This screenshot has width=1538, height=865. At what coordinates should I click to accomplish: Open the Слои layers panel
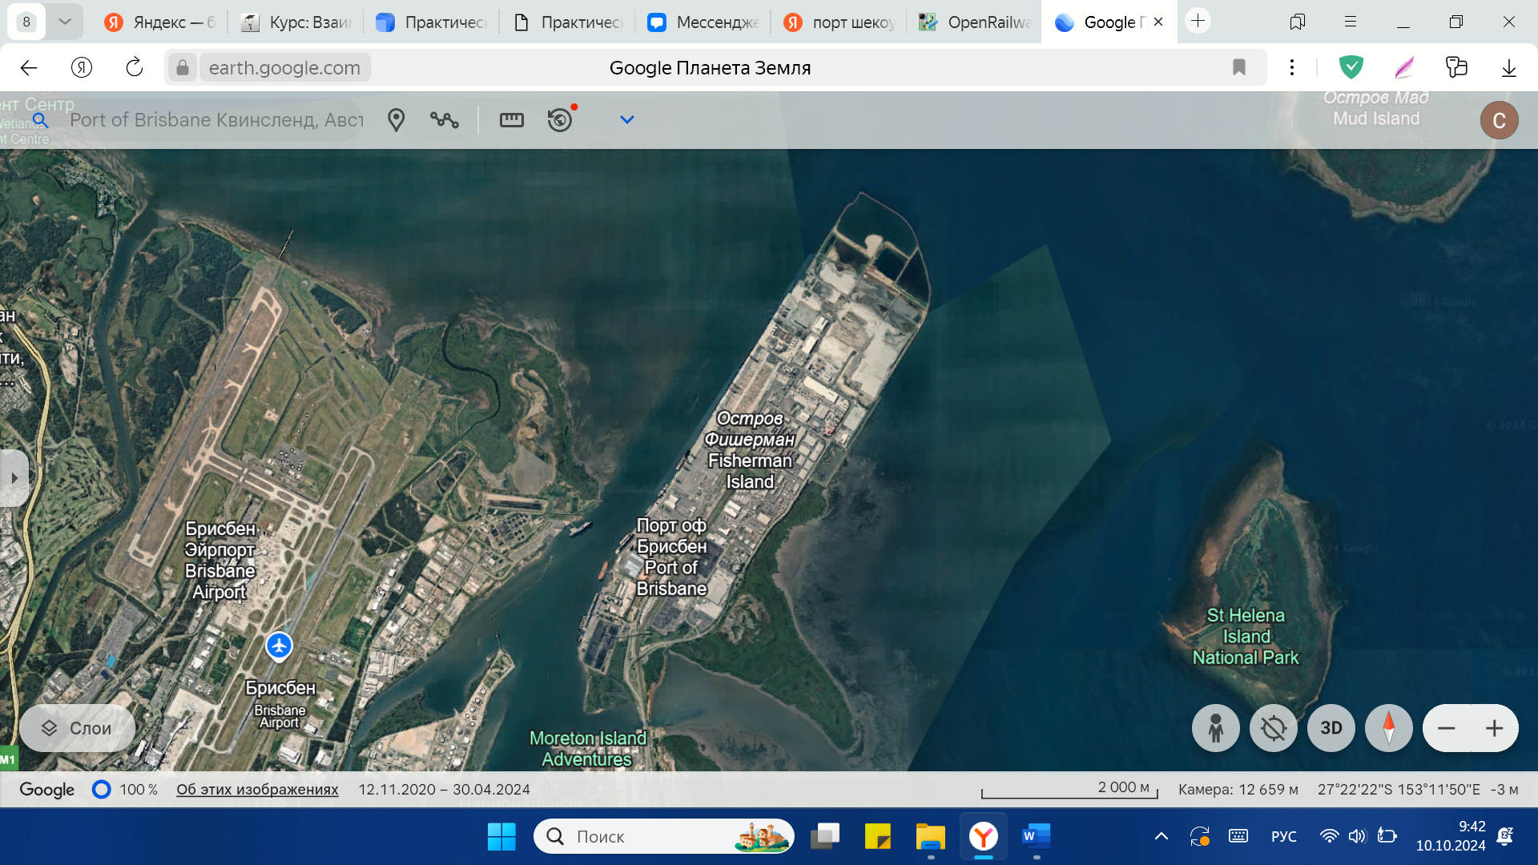[77, 728]
